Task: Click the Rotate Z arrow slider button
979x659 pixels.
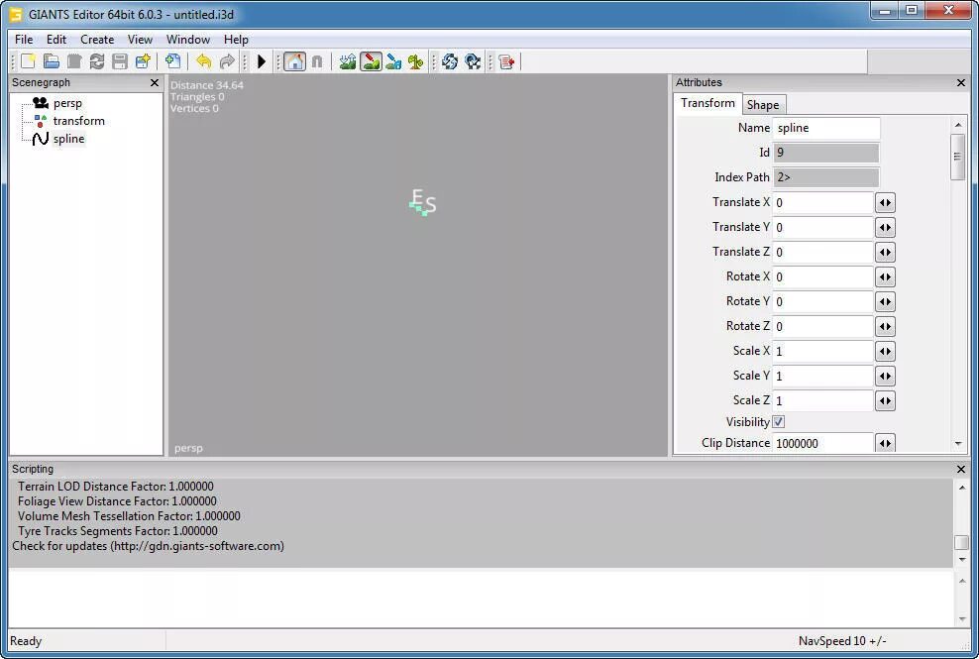Action: [x=885, y=327]
